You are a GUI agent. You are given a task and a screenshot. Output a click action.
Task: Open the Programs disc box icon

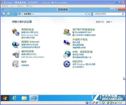click(x=16, y=64)
